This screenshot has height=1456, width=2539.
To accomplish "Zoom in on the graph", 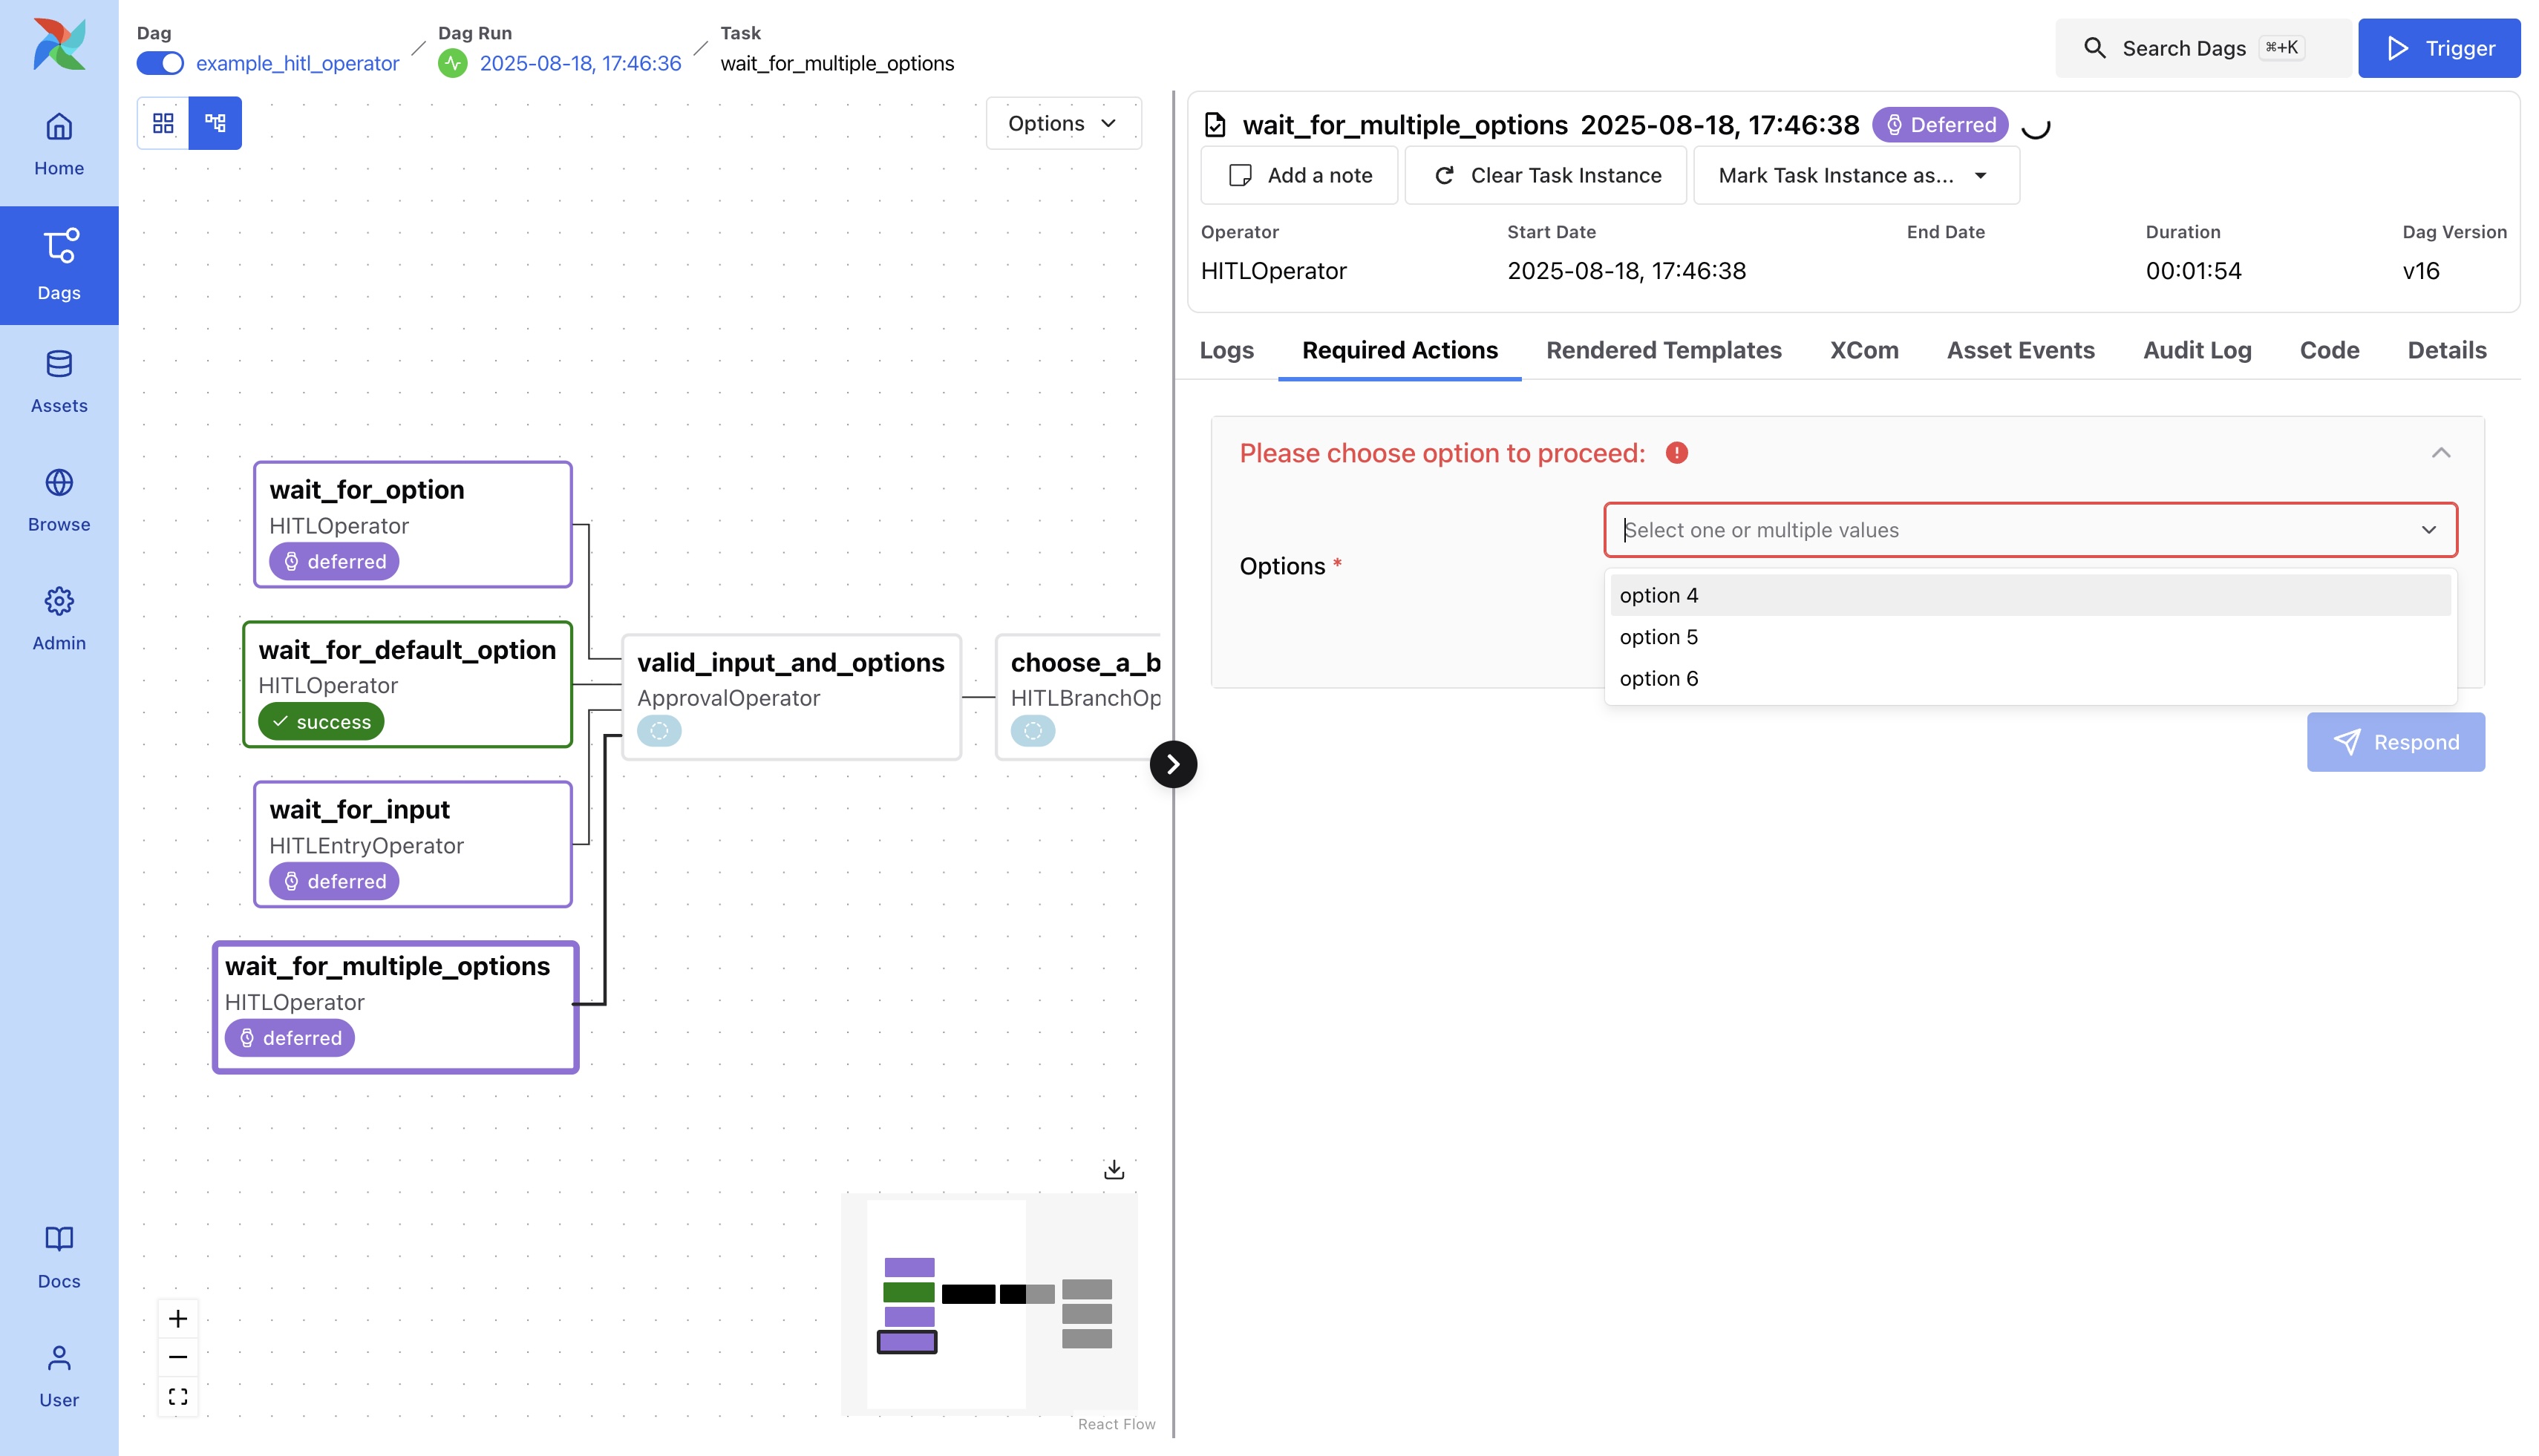I will 178,1319.
